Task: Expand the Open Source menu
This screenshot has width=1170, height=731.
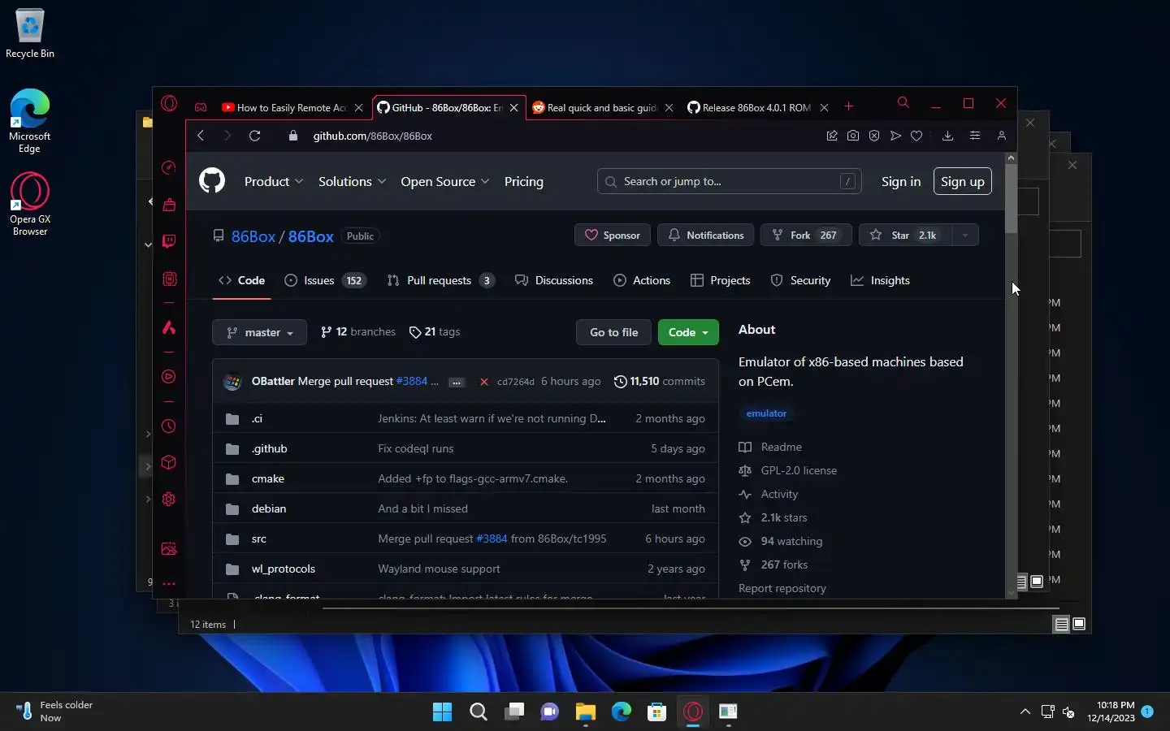Action: click(445, 182)
